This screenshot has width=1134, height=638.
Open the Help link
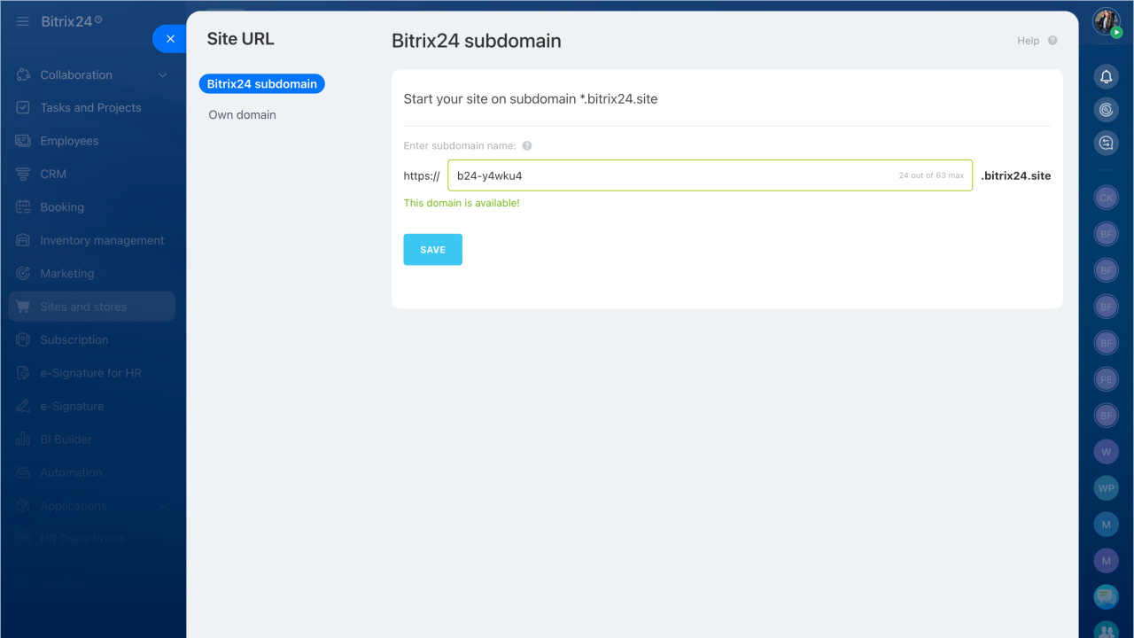1028,41
